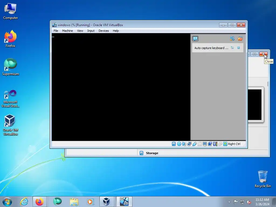The image size is (276, 207).
Task: Disable the Auto capture keyboard message forever
Action: (x=232, y=48)
